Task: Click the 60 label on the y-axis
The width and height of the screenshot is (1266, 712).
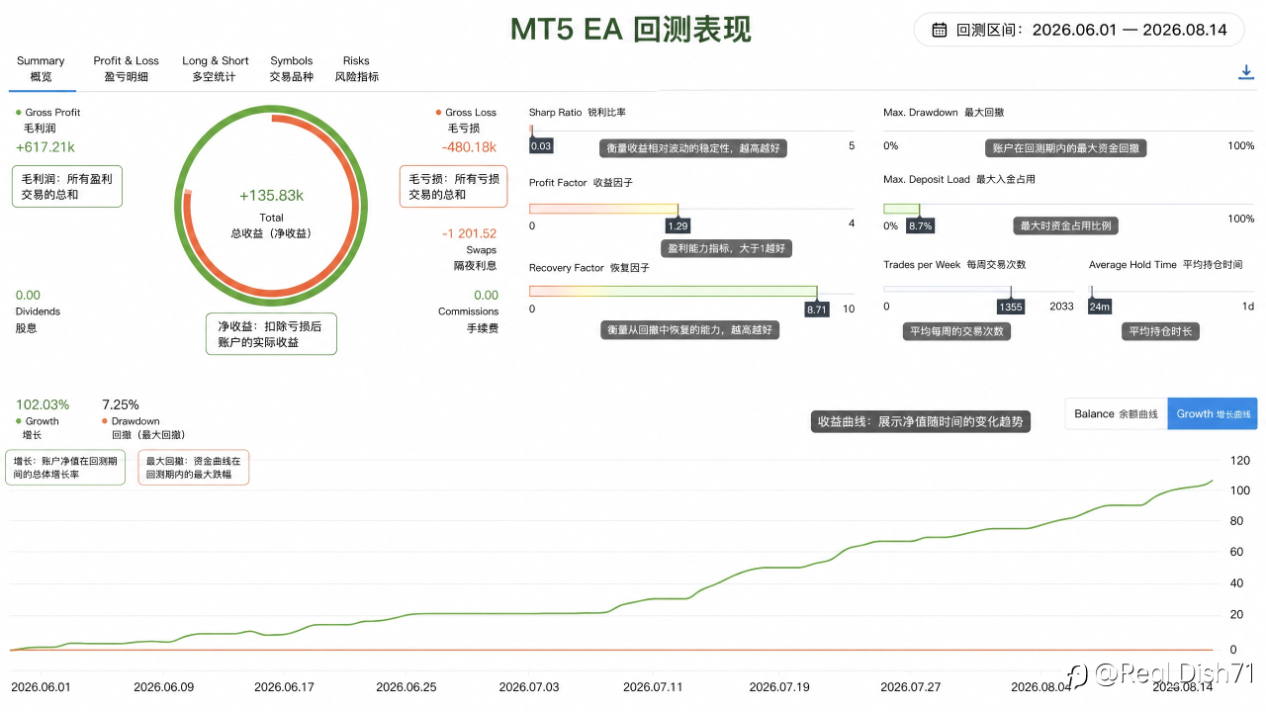Action: (1236, 552)
